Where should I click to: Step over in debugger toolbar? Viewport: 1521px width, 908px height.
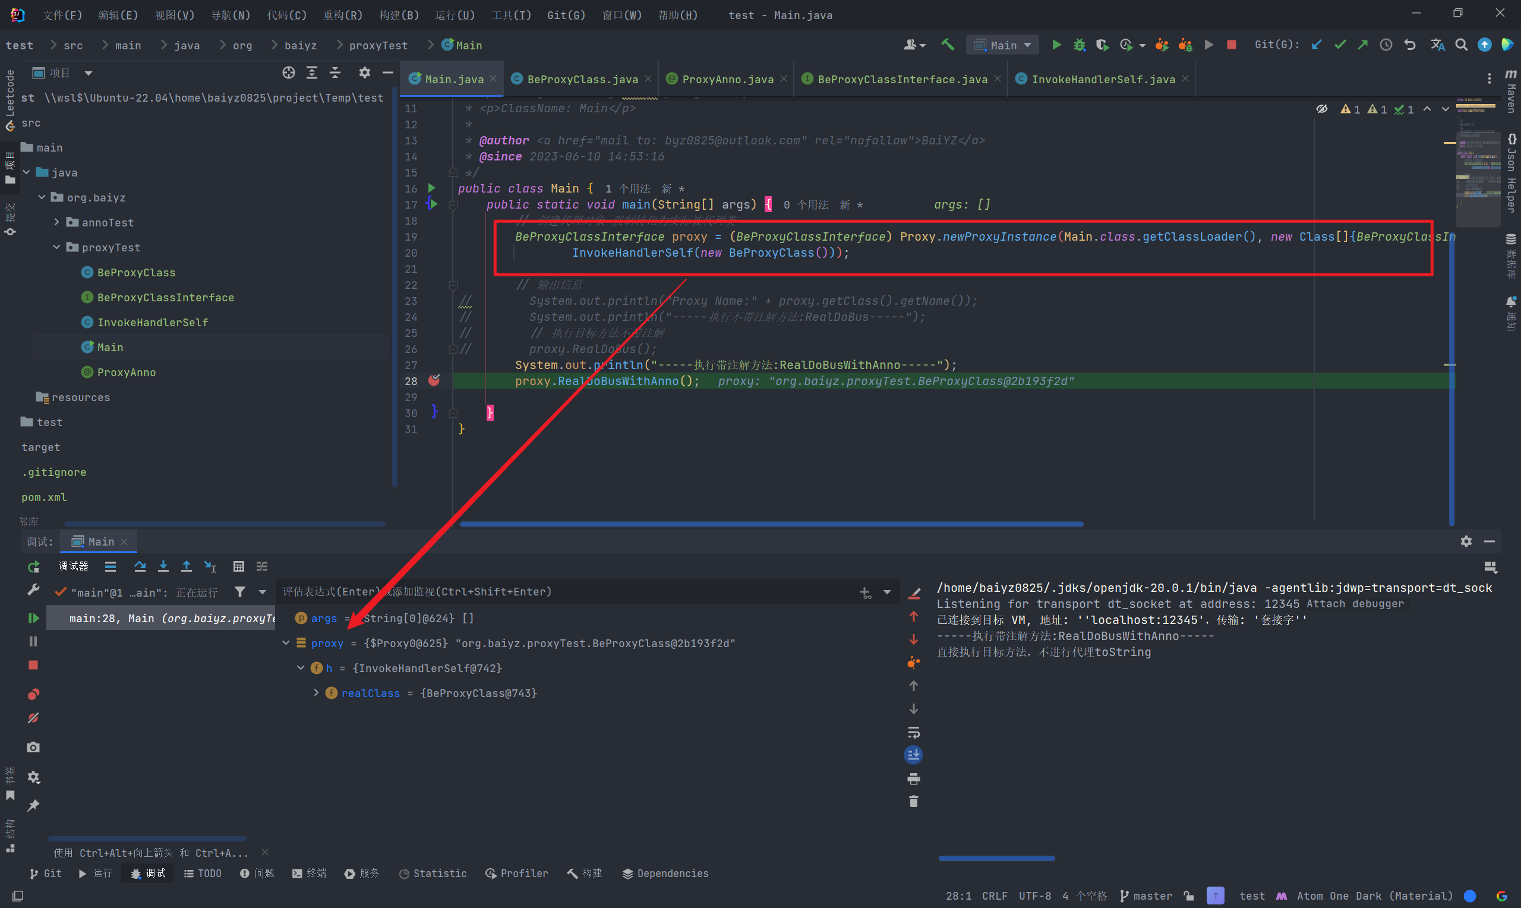click(140, 566)
